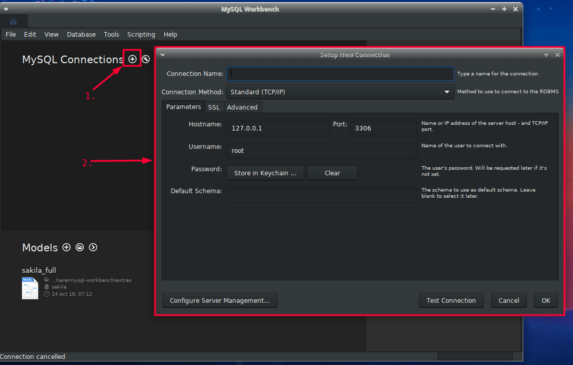Add a new MySQL connection with plus icon

point(132,59)
